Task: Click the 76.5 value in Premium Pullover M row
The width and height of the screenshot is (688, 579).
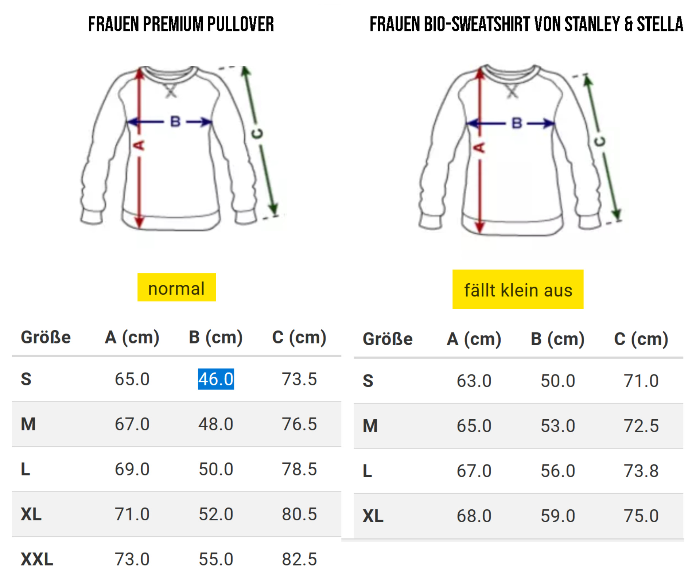Action: (x=299, y=424)
